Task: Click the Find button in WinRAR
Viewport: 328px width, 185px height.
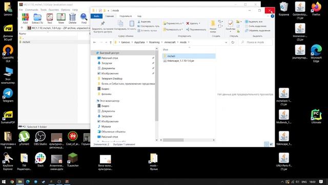Action: tap(84, 18)
